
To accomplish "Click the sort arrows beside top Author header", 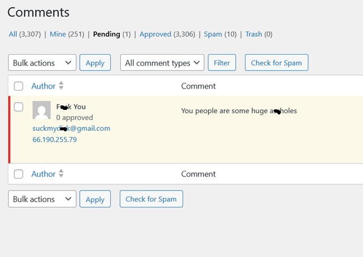I will coord(61,86).
